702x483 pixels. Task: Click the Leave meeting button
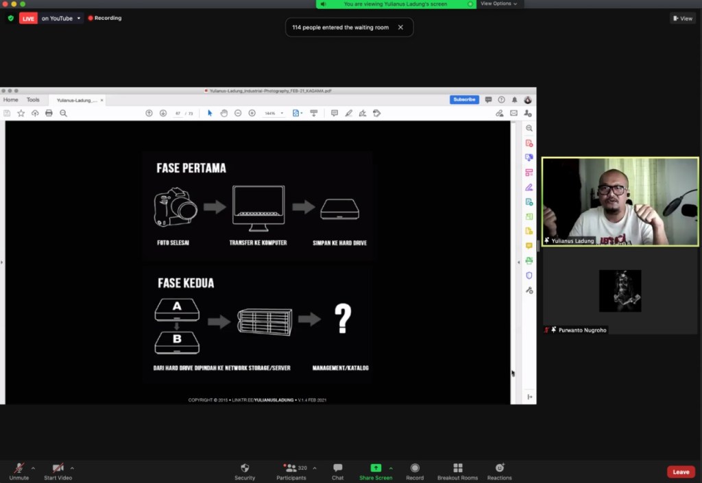(680, 472)
